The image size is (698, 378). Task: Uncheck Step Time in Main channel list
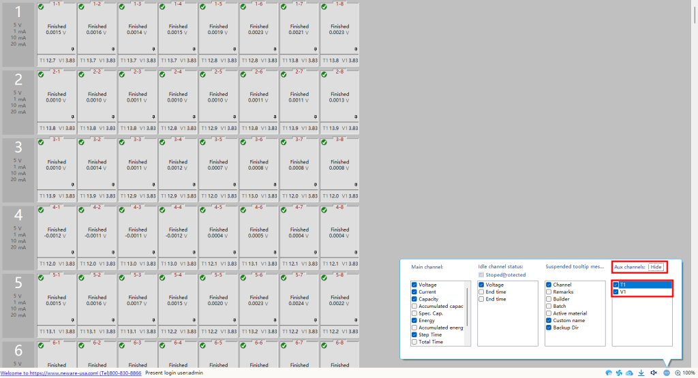pyautogui.click(x=414, y=334)
